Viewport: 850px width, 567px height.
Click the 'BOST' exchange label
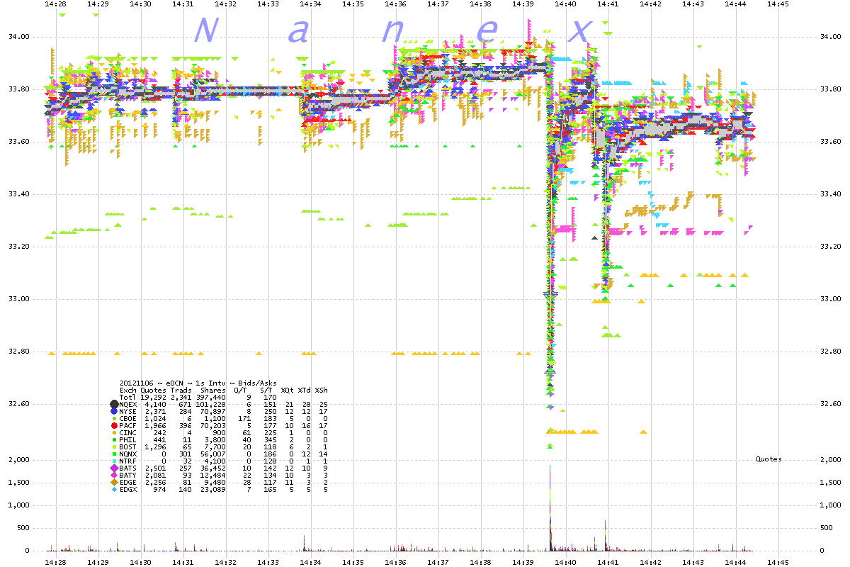coord(128,447)
